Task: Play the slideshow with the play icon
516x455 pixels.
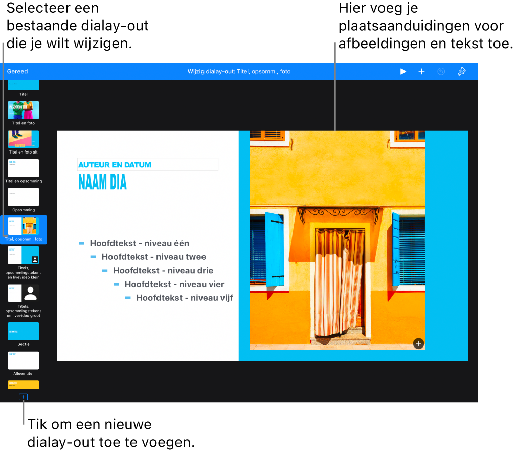Action: [403, 72]
